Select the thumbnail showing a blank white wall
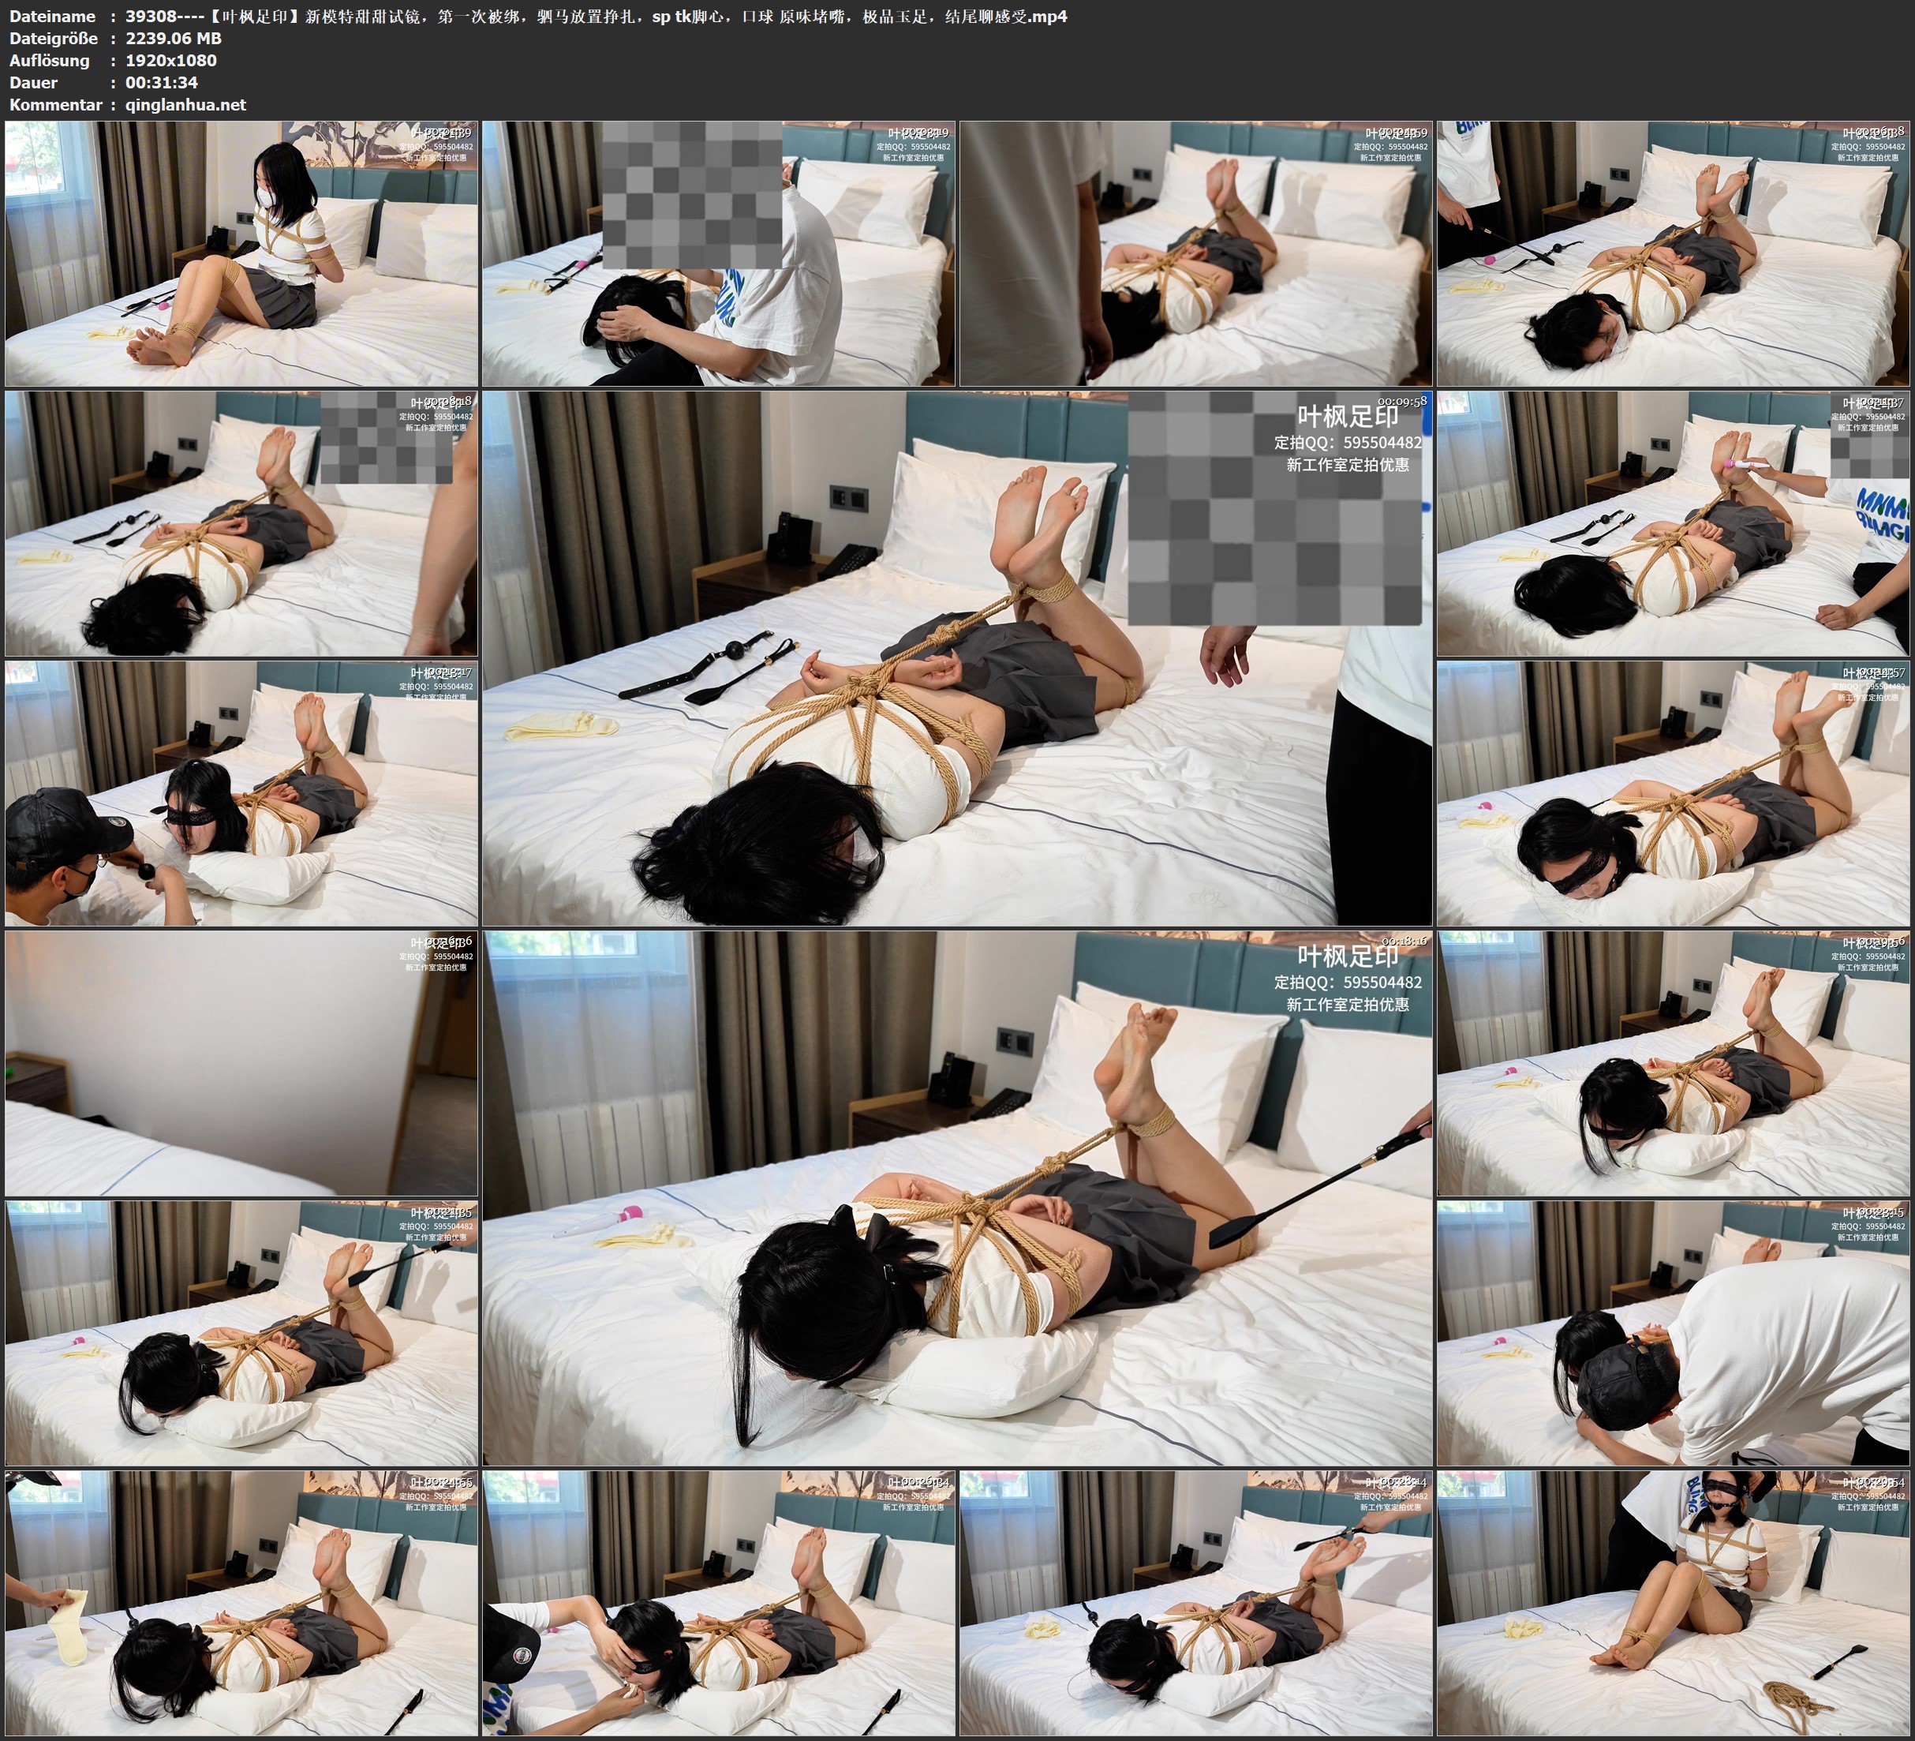Image resolution: width=1915 pixels, height=1741 pixels. (x=241, y=1063)
